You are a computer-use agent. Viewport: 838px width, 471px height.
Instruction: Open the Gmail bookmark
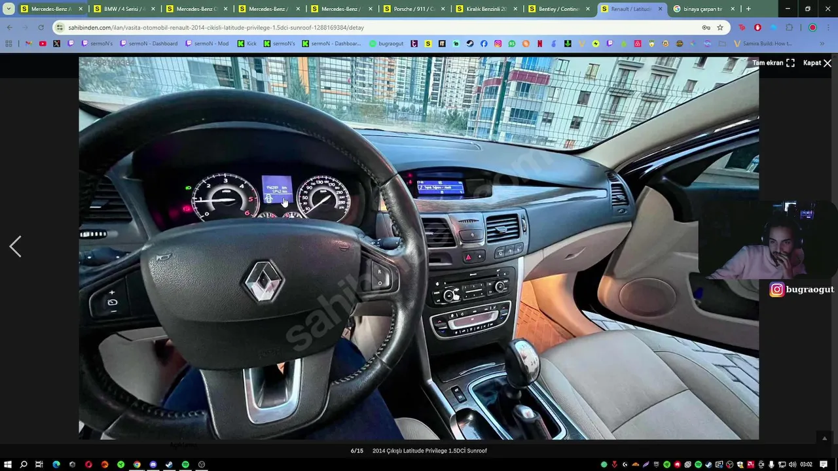[28, 44]
